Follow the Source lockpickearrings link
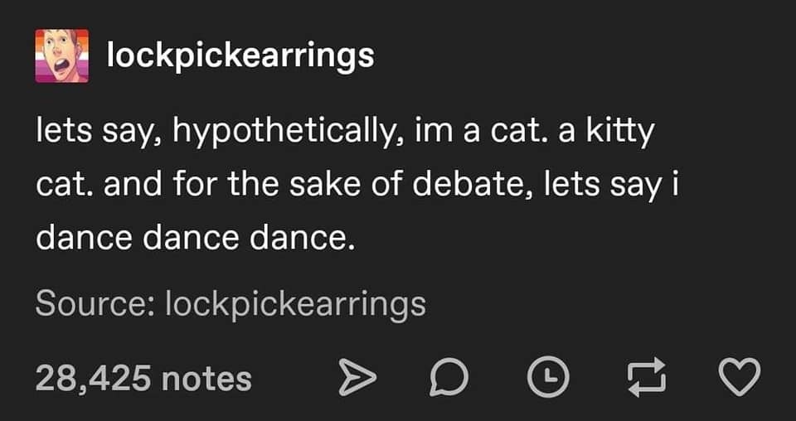Image resolution: width=796 pixels, height=421 pixels. pos(295,304)
